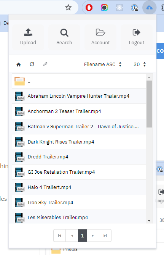Image resolution: width=164 pixels, height=255 pixels.
Task: Click the Upload button
Action: click(28, 37)
